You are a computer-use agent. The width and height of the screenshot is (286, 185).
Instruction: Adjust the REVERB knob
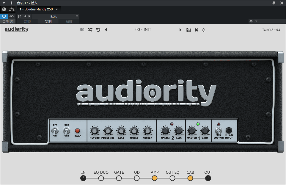tap(95, 131)
